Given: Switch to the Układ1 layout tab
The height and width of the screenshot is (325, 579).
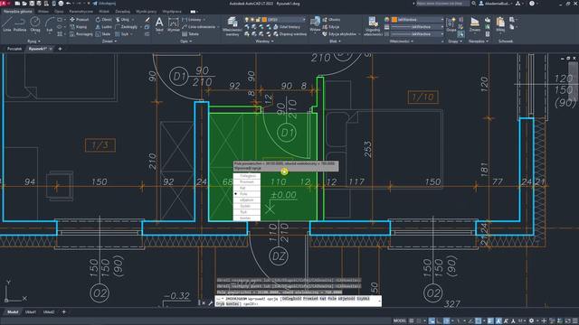Looking at the screenshot, I should pos(31,312).
